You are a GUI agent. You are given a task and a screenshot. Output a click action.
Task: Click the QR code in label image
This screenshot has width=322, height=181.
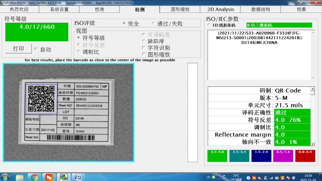click(41, 99)
